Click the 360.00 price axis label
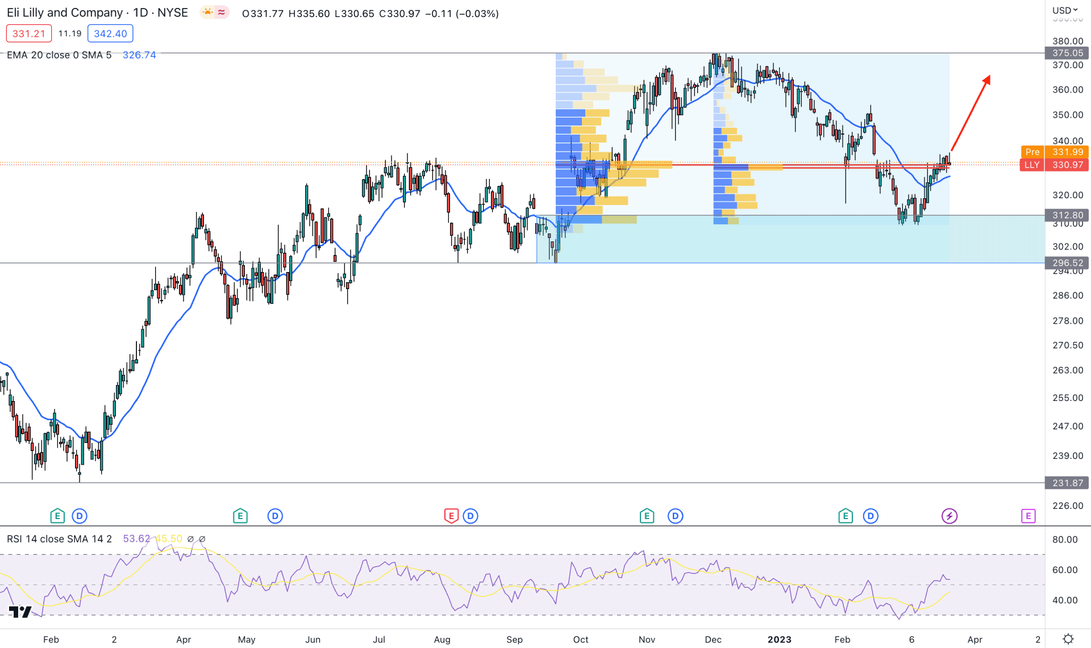Screen dimensions: 1091x648 pos(1068,90)
